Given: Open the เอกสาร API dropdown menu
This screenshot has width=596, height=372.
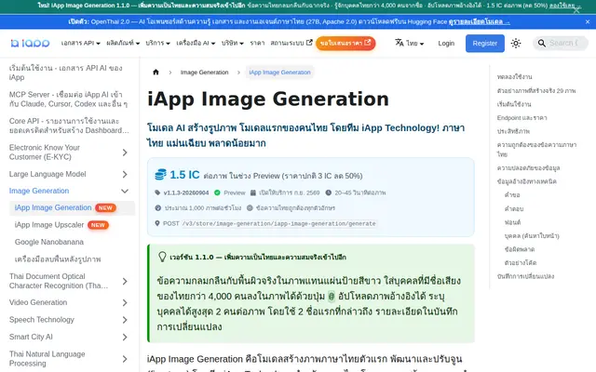Looking at the screenshot, I should coord(81,44).
